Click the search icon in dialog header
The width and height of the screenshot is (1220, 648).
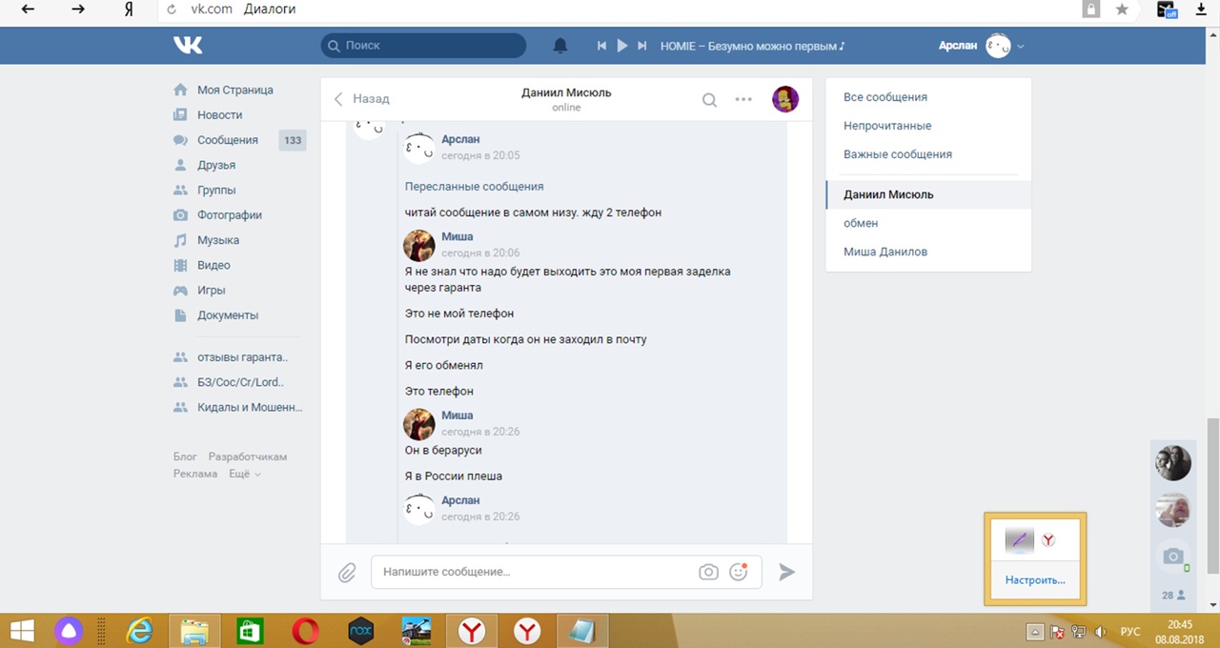click(x=709, y=99)
